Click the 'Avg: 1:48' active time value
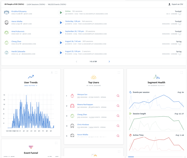187x158 pixels. click(180, 135)
